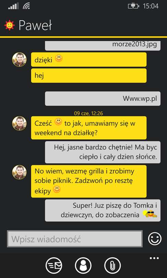Tap the Wi-Fi status icon
Image resolution: width=167 pixels, height=278 pixels.
click(x=26, y=6)
